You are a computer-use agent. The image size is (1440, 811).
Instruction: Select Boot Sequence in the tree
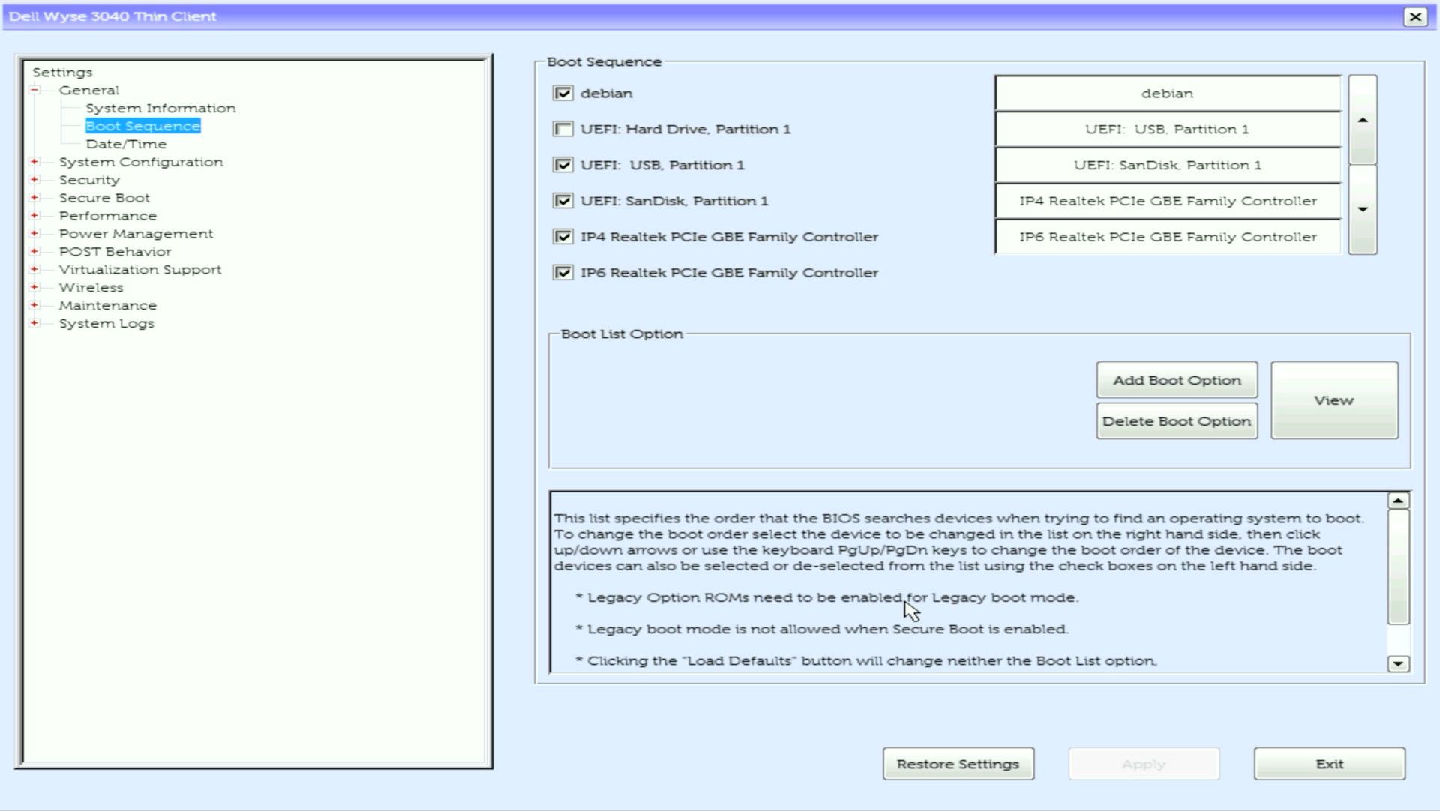point(142,126)
